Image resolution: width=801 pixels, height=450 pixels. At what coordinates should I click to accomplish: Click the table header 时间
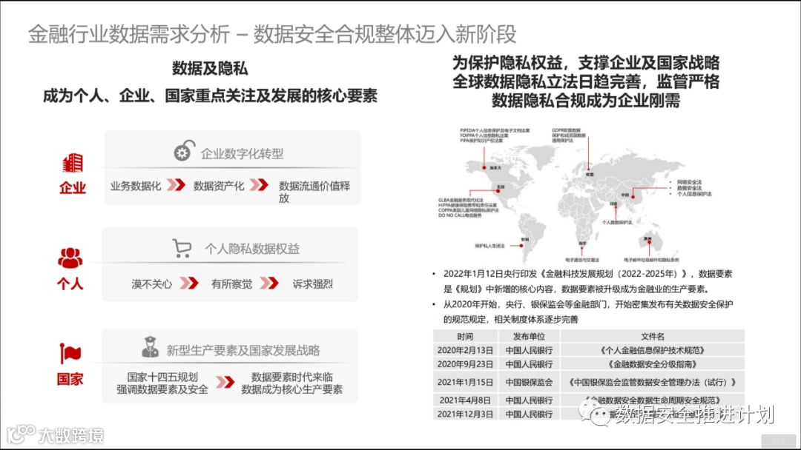tap(465, 336)
